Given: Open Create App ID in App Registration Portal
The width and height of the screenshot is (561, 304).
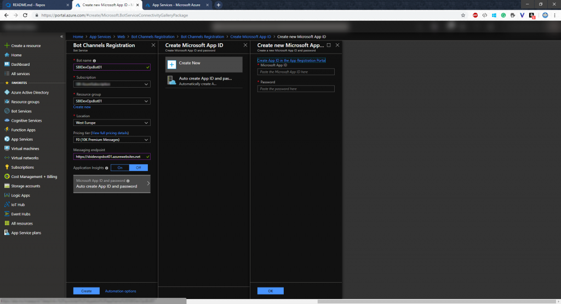Looking at the screenshot, I should click(291, 60).
